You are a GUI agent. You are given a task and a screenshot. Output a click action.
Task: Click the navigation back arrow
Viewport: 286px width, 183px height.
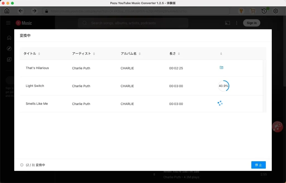pos(20,11)
